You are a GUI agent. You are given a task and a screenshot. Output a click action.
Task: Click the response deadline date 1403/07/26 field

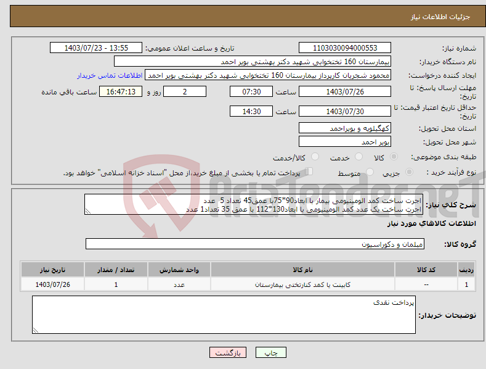[345, 91]
